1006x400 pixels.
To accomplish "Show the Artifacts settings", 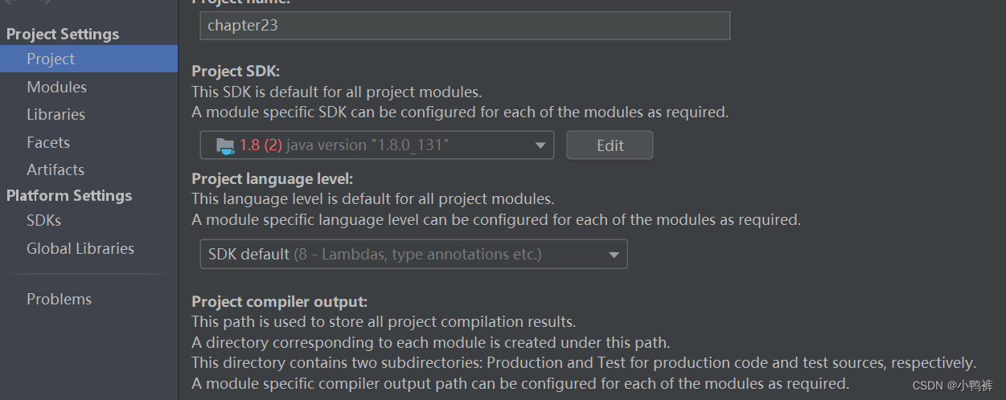I will pyautogui.click(x=55, y=169).
